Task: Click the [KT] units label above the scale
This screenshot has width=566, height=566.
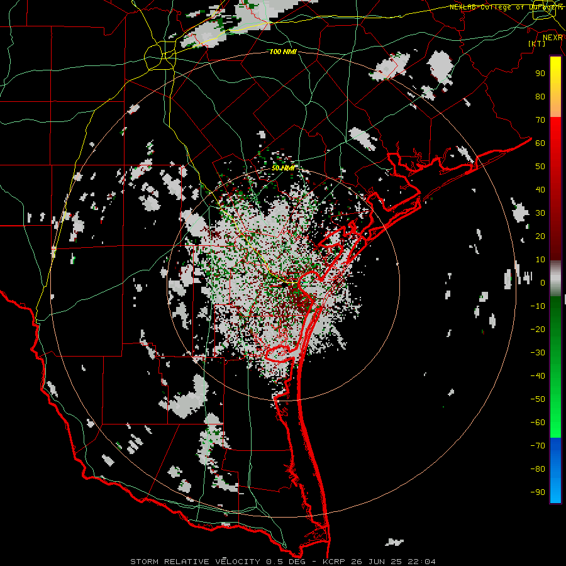Action: (x=536, y=43)
